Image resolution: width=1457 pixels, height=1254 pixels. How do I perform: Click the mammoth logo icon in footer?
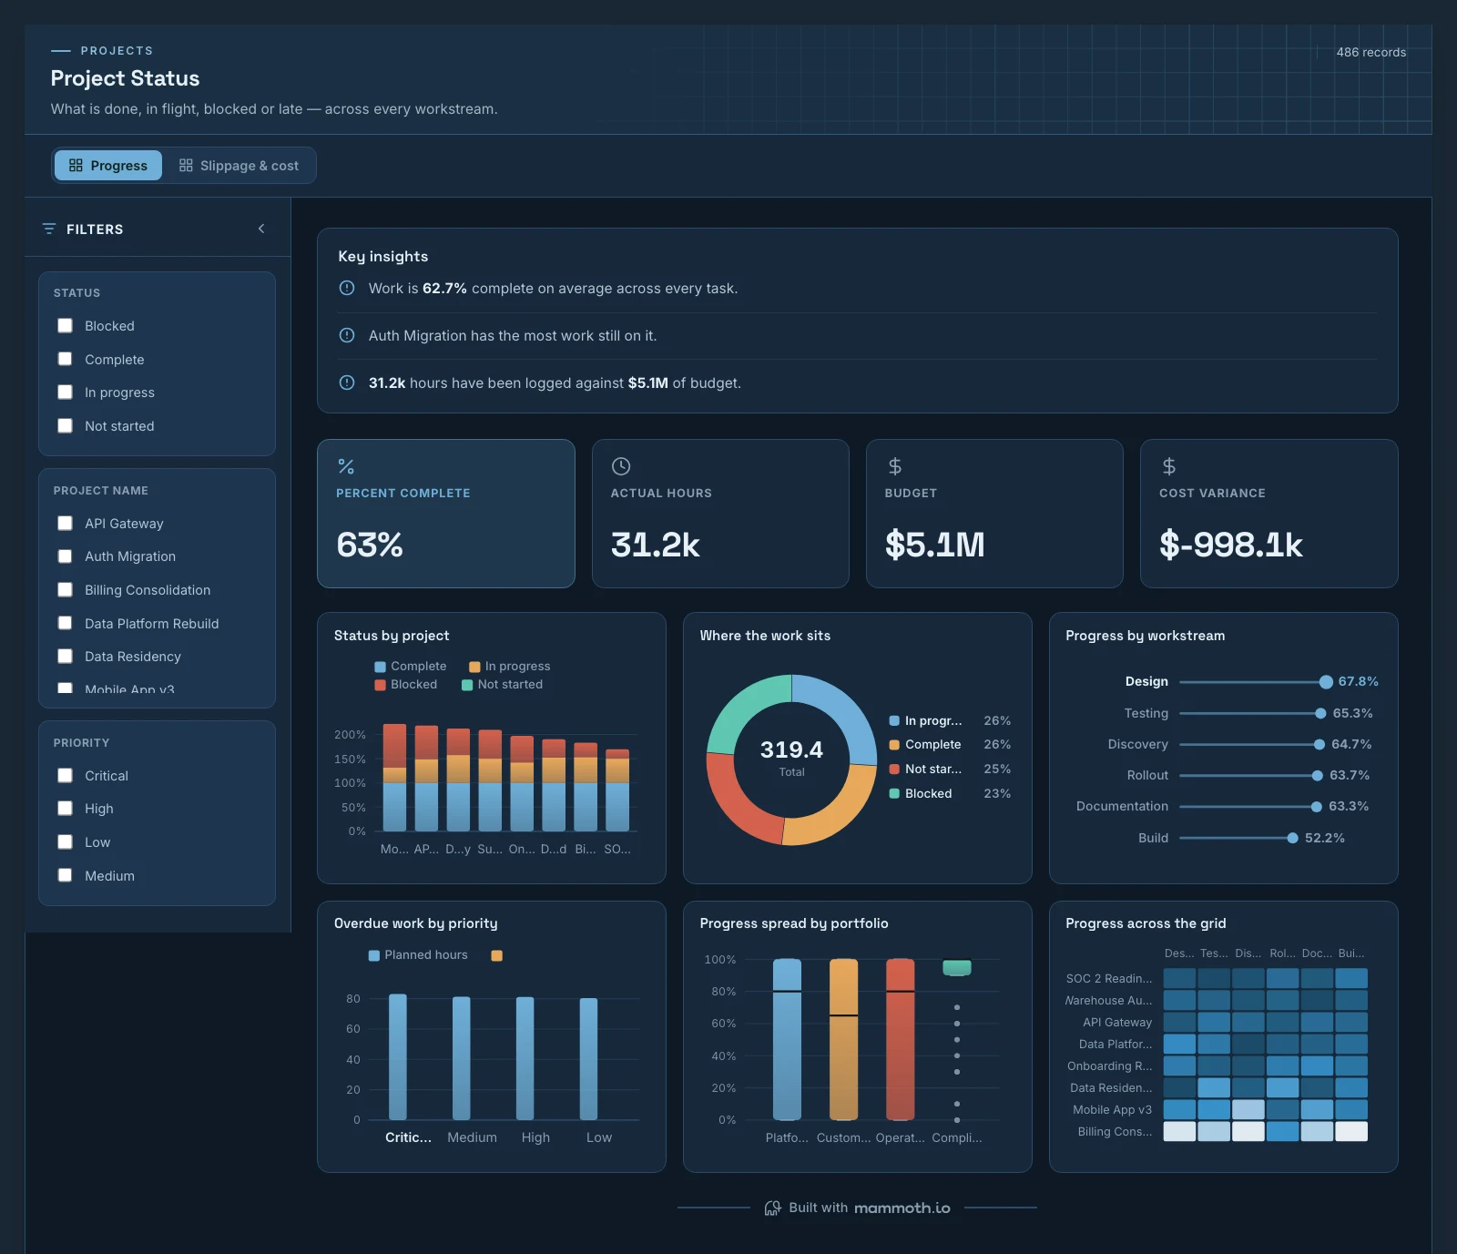click(x=772, y=1208)
